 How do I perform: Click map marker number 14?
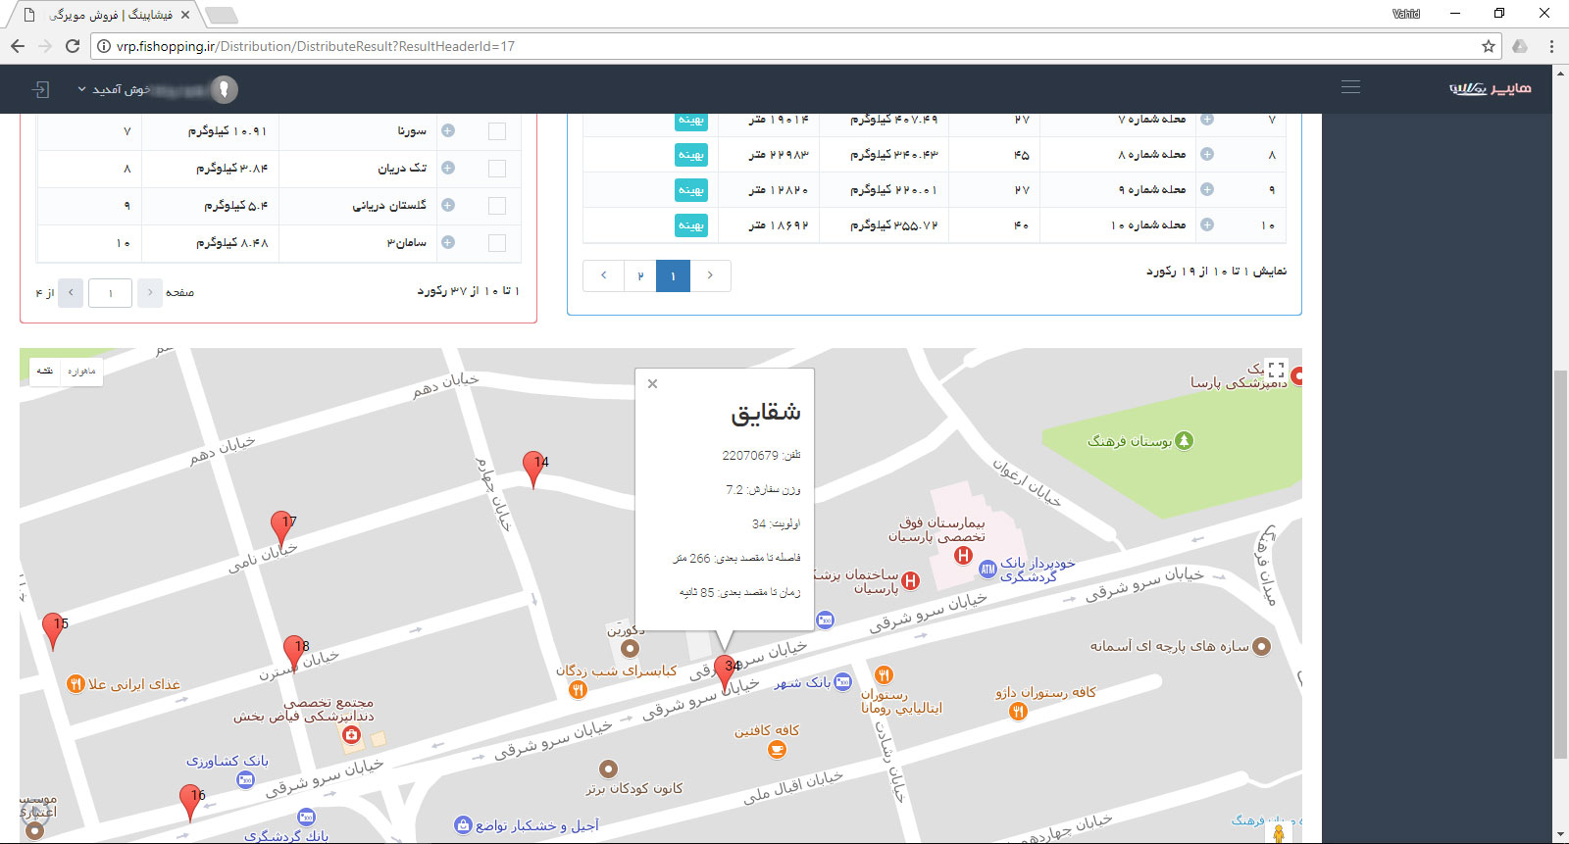[x=533, y=468]
